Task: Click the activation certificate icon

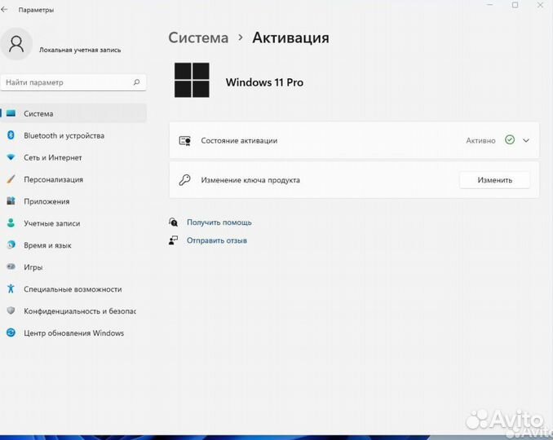Action: [x=185, y=141]
